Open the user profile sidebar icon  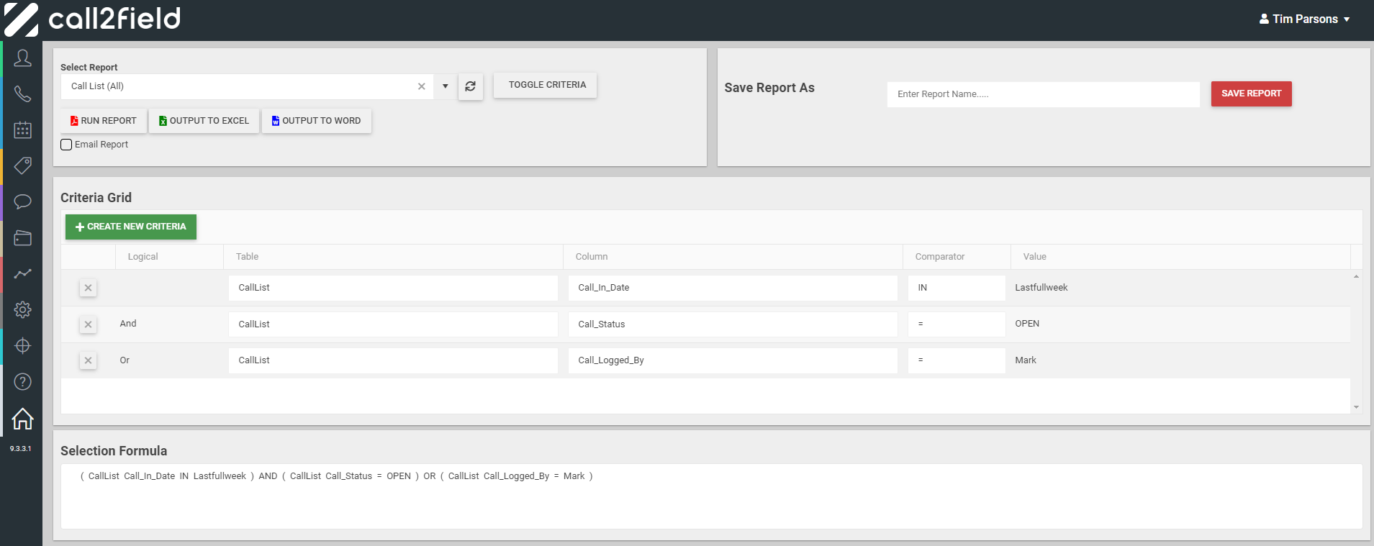point(22,58)
